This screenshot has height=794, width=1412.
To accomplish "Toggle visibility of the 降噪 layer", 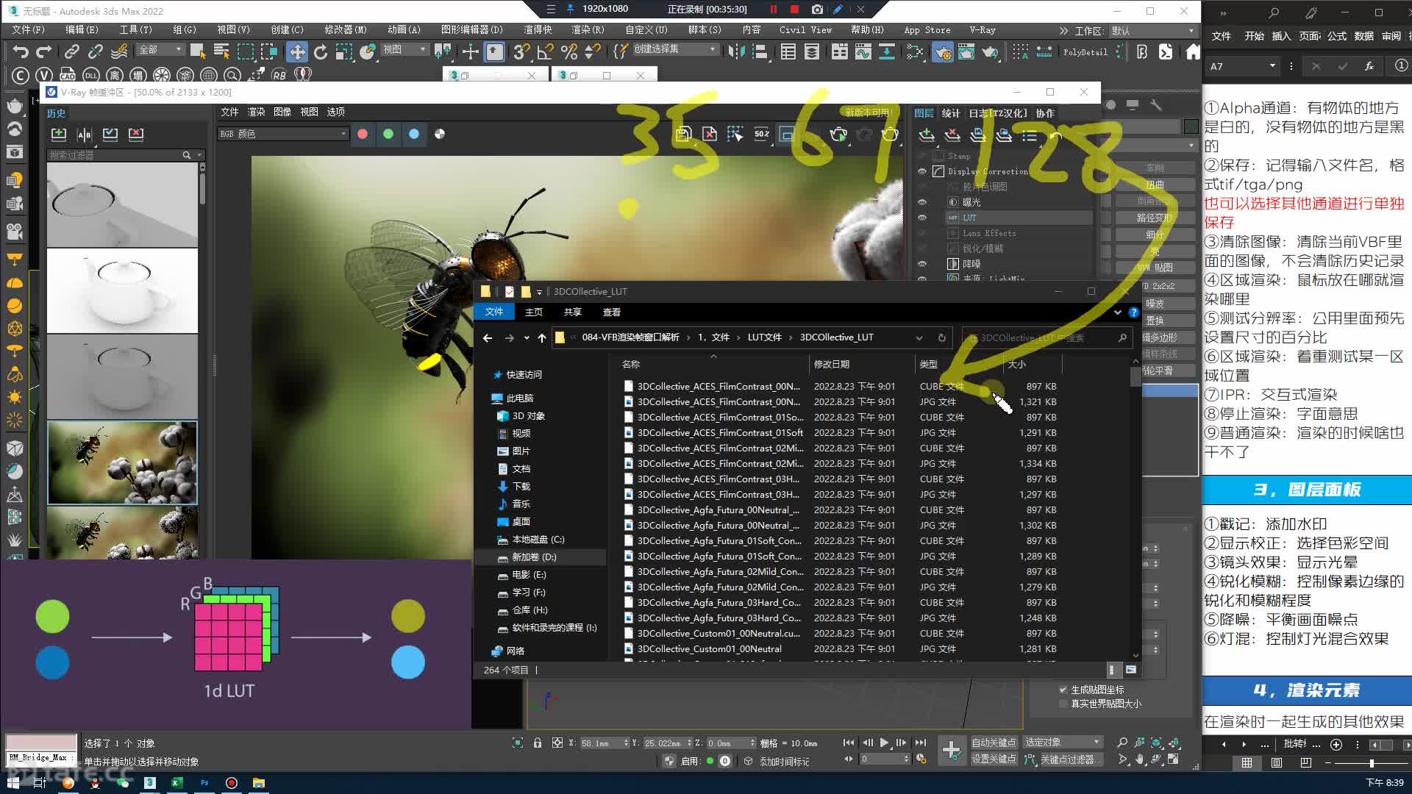I will click(x=921, y=264).
